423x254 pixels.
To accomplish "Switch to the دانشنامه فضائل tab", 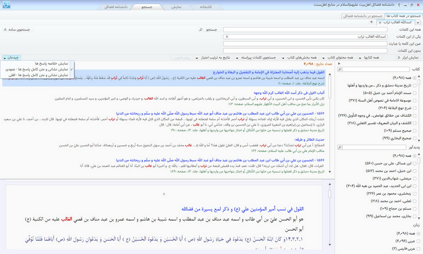I will tap(116, 7).
